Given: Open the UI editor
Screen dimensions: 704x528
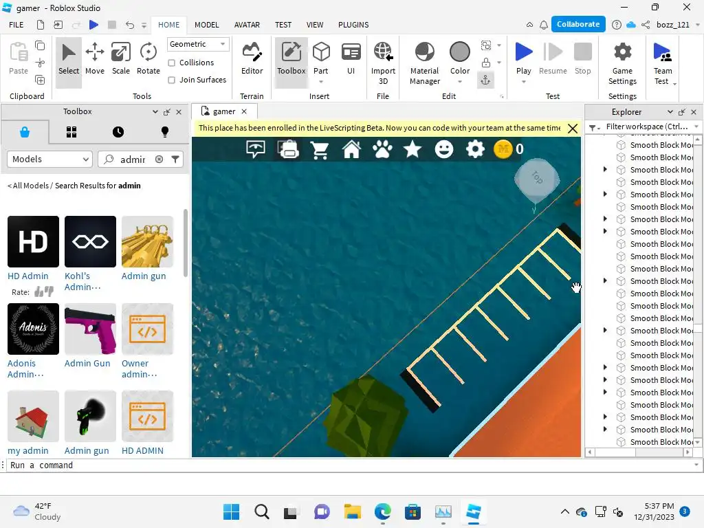Looking at the screenshot, I should [x=351, y=59].
